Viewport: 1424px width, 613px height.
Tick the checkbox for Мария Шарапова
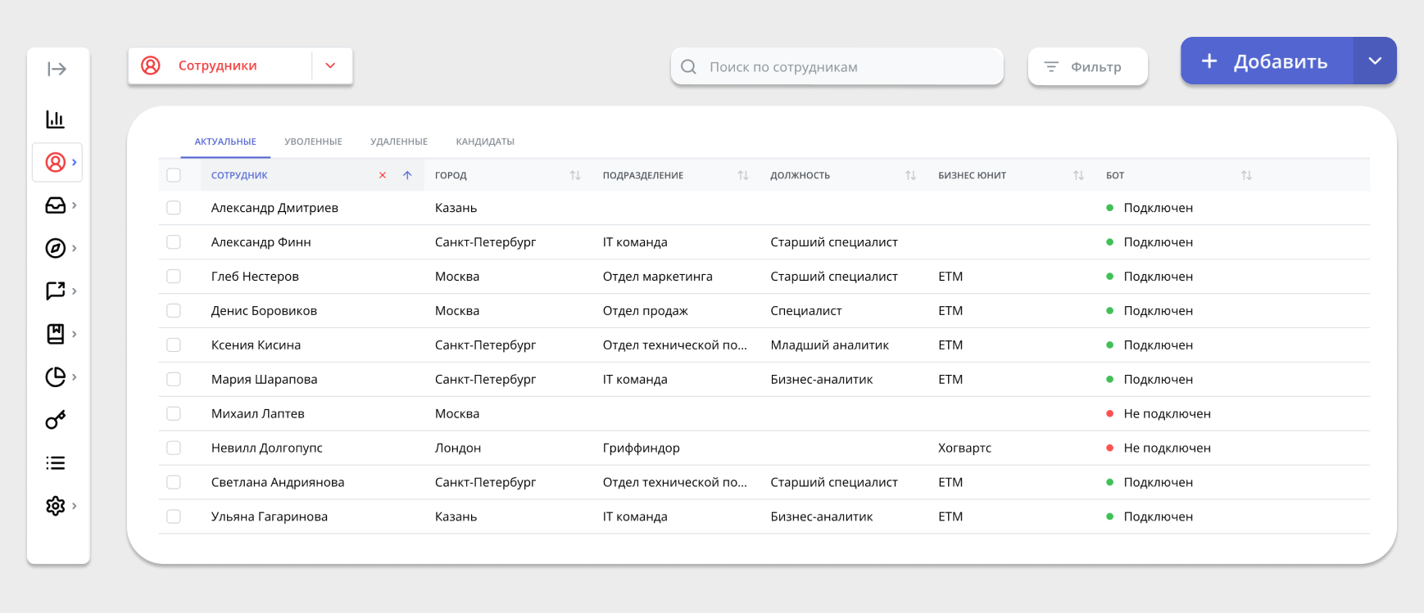(x=174, y=380)
